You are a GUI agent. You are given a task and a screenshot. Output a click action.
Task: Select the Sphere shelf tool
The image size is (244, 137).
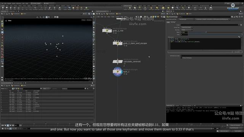point(7,8)
